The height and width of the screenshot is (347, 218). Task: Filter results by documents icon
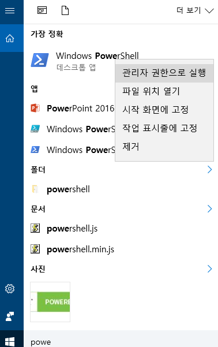[x=65, y=10]
